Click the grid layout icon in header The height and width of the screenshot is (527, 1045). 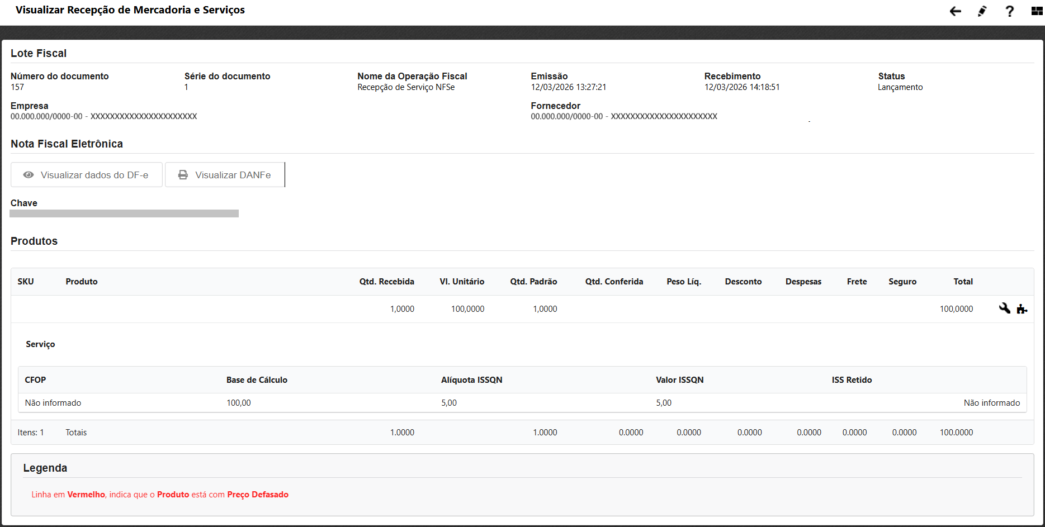(1037, 11)
